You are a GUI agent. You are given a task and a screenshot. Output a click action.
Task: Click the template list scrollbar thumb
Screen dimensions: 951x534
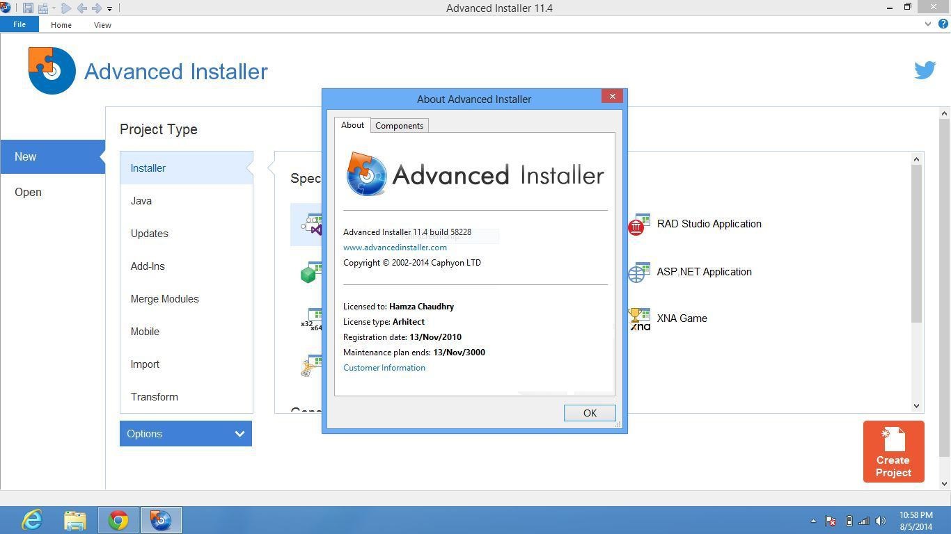point(916,243)
